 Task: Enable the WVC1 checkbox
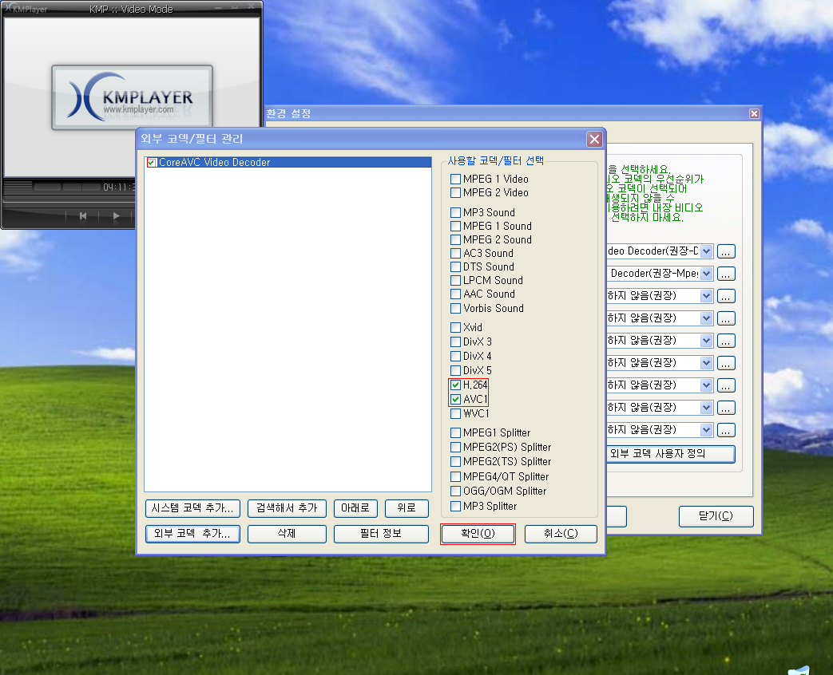tap(455, 413)
